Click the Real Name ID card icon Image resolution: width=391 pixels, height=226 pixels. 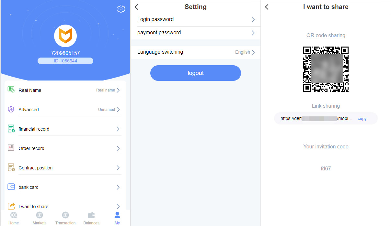[x=11, y=90]
